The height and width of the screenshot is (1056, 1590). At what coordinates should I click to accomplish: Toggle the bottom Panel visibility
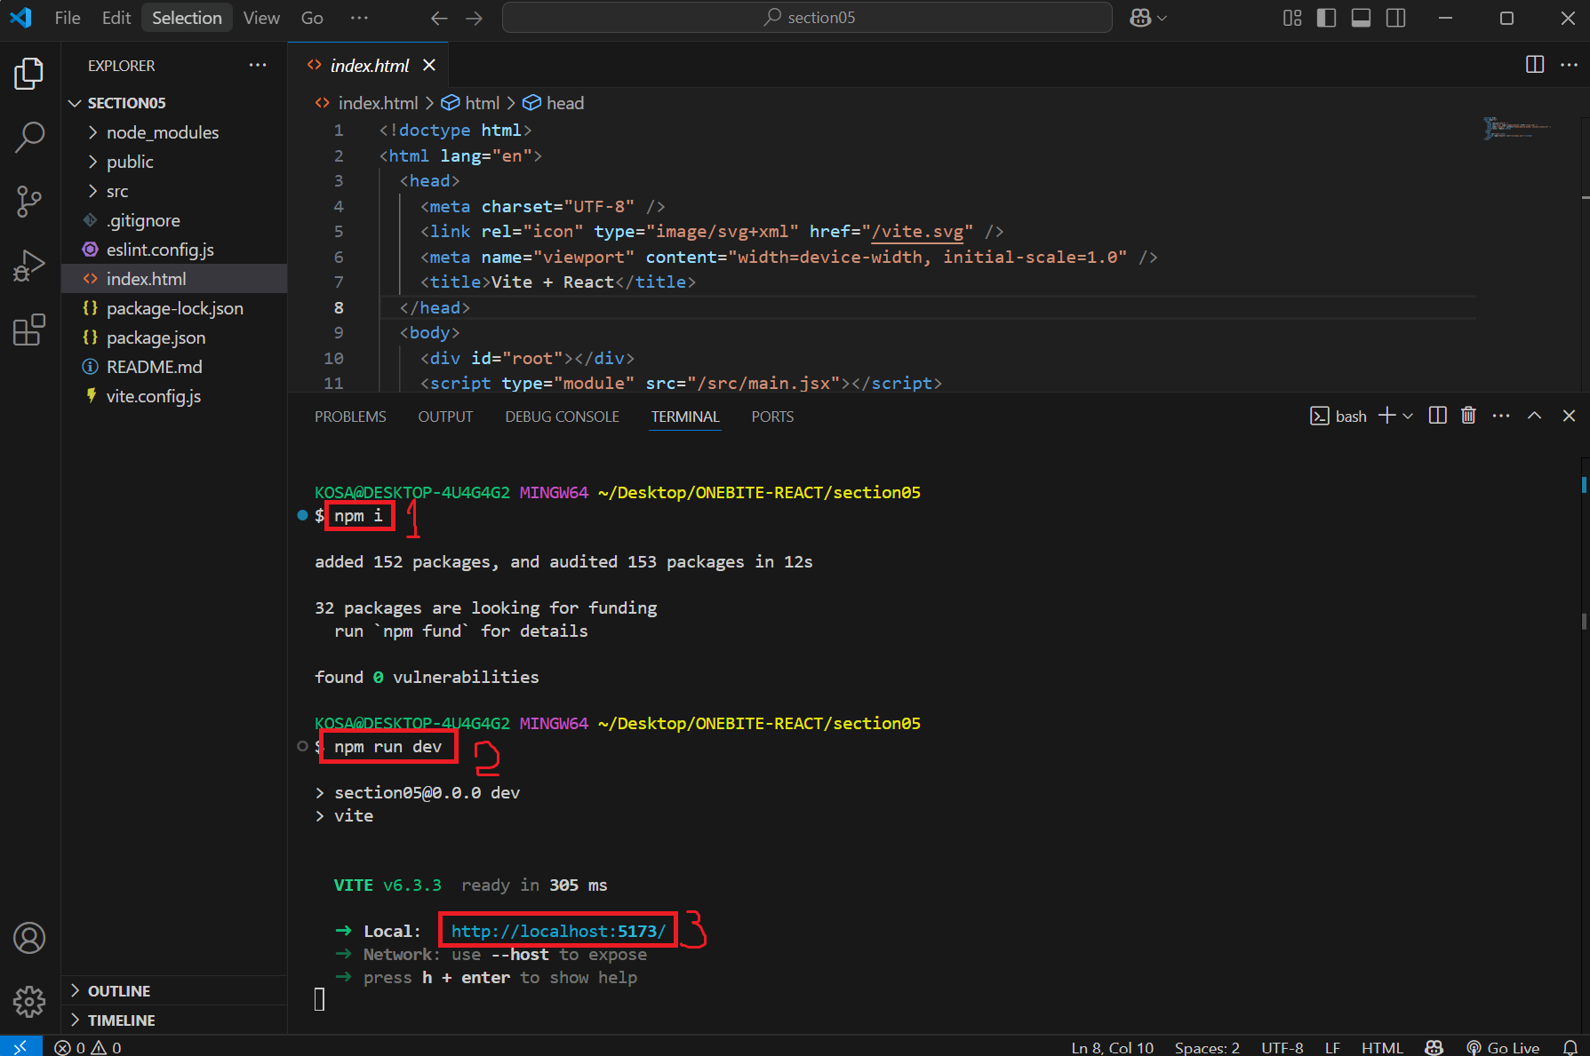click(1362, 18)
